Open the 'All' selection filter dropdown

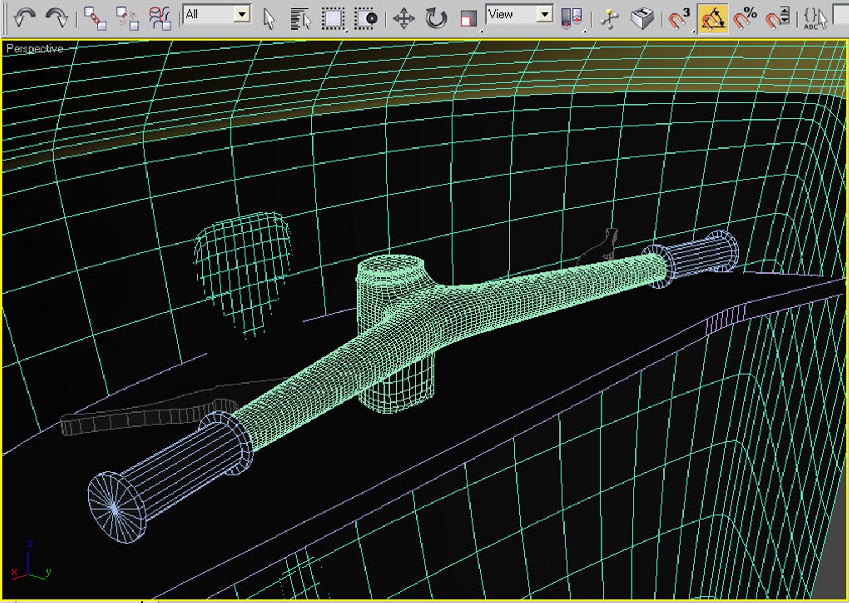click(x=217, y=15)
